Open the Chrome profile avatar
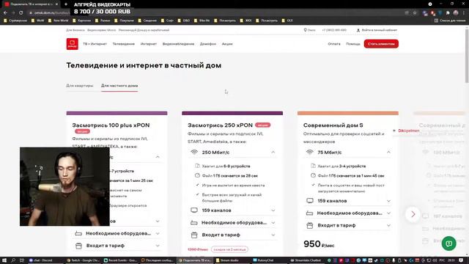This screenshot has width=469, height=264. (x=456, y=12)
